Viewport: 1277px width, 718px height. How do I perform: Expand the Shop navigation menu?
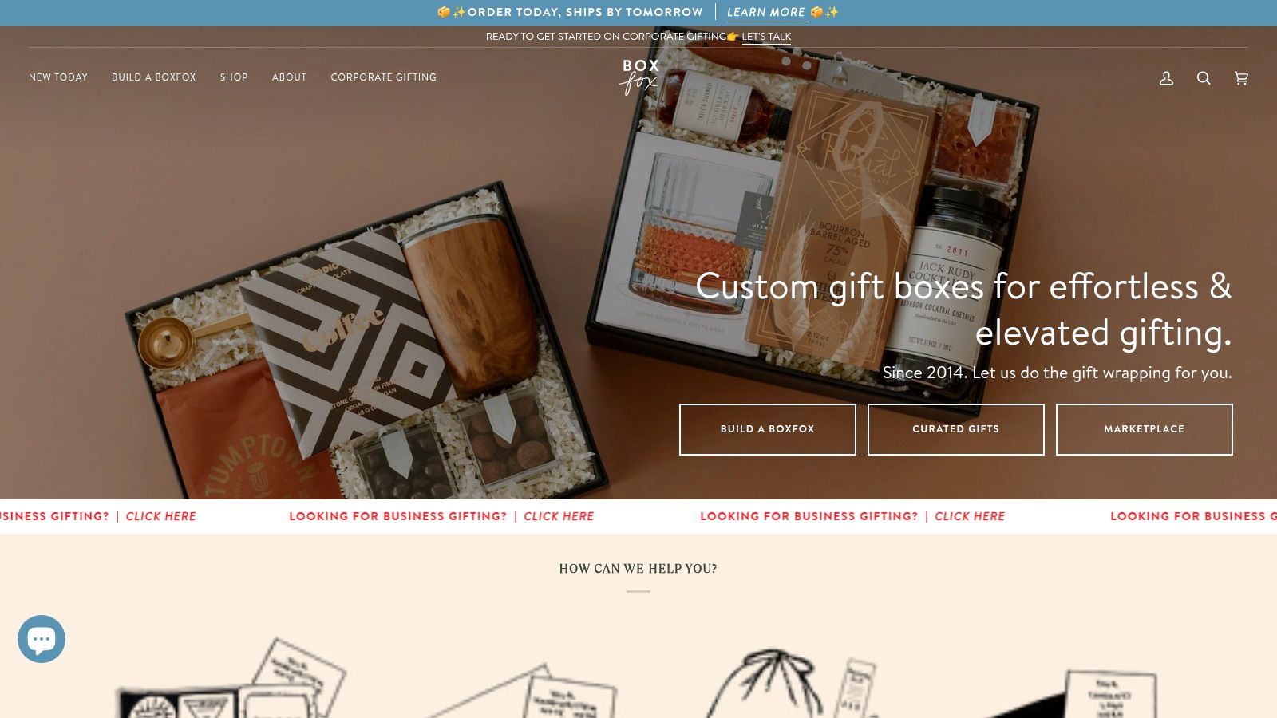tap(234, 77)
